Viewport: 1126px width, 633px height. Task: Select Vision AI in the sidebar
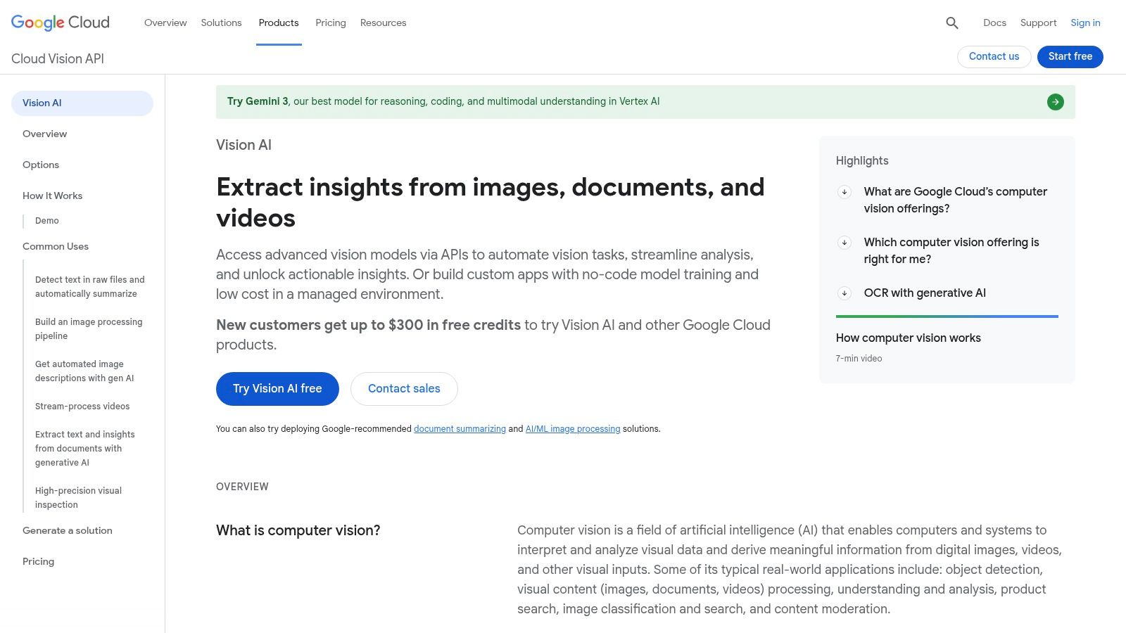click(x=42, y=103)
